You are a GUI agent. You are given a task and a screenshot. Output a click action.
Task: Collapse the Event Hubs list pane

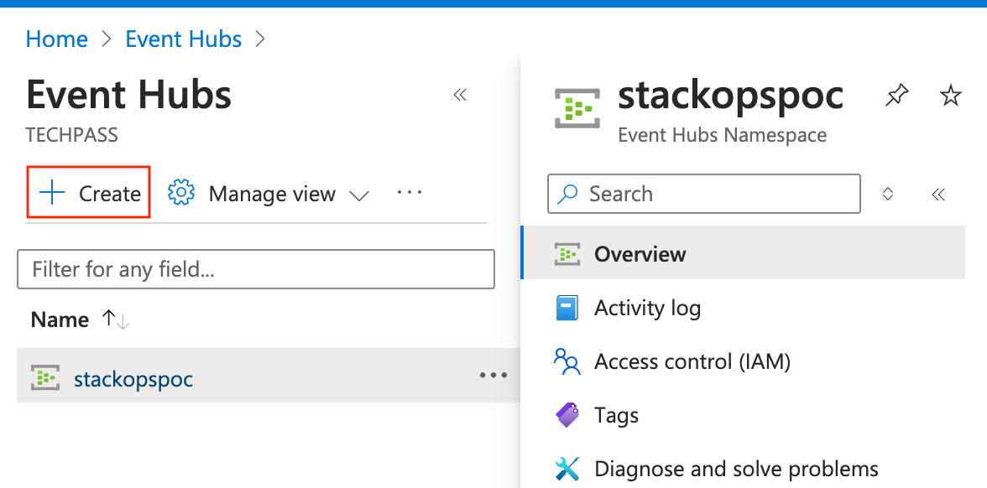460,95
